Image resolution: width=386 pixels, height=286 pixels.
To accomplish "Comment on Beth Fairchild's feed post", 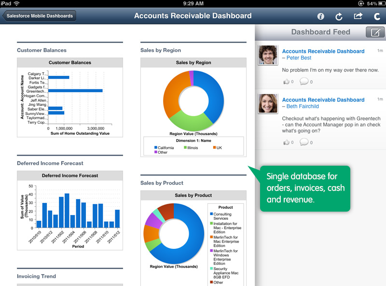I will tap(304, 142).
